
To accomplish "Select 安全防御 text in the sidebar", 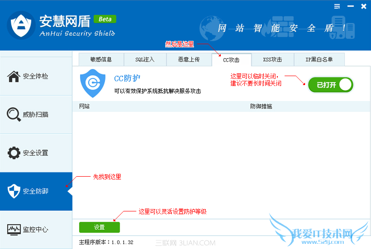I will [35, 191].
